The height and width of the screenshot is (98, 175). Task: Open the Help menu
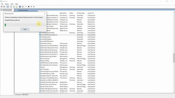pyautogui.click(x=16, y=4)
